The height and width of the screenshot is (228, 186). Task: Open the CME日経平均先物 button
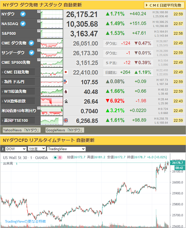point(164,5)
